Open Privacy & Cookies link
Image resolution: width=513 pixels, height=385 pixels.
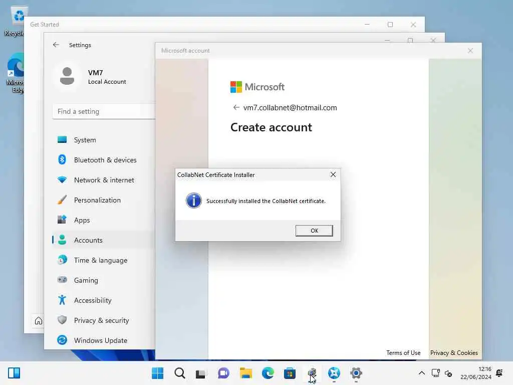[454, 352]
